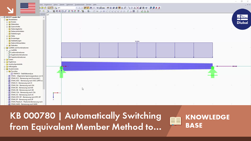
Task: Open the Optionen menu
Action: coord(70,5)
